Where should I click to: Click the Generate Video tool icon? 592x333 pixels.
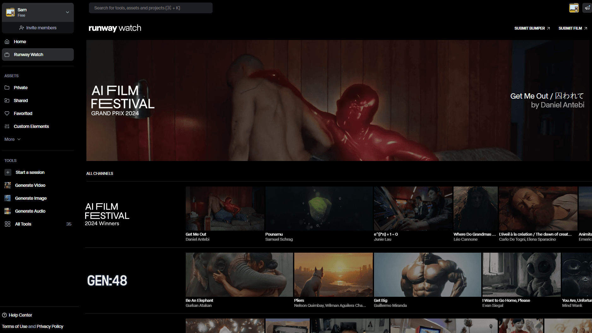[x=8, y=185]
